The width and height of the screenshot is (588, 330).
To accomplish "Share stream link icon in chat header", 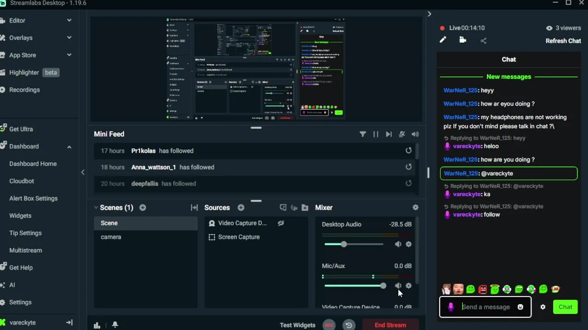I will pos(483,41).
